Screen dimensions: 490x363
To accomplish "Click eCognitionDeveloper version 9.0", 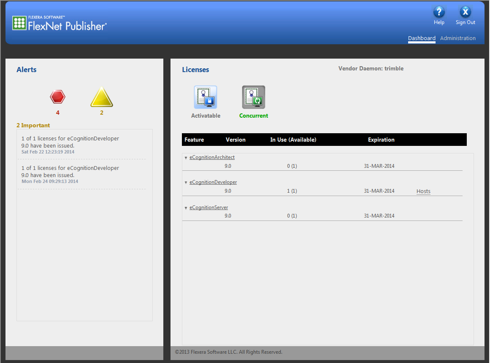I will 228,191.
